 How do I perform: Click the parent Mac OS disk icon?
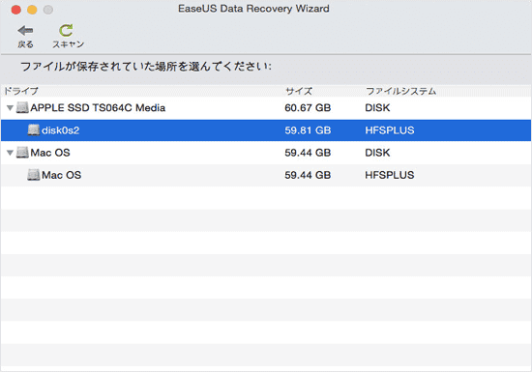(22, 153)
